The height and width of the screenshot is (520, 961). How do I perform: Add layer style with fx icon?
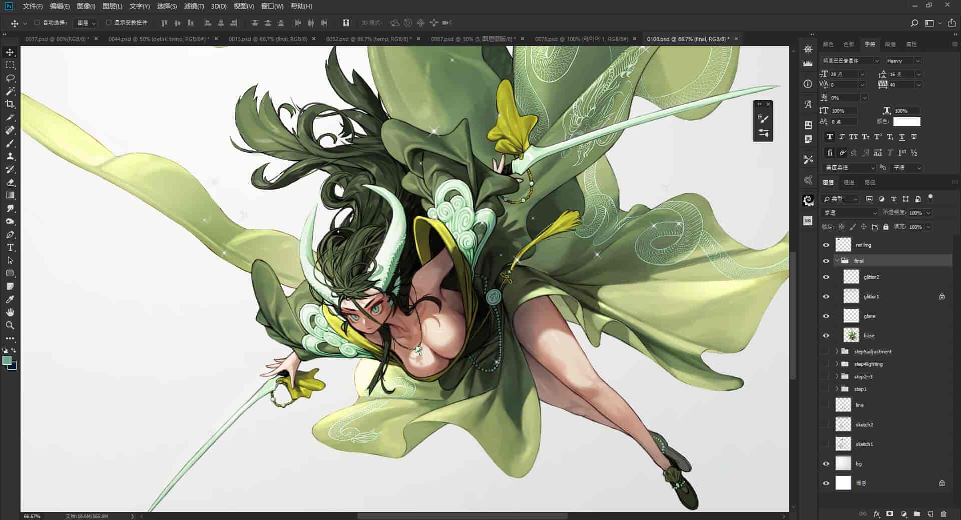tap(876, 513)
